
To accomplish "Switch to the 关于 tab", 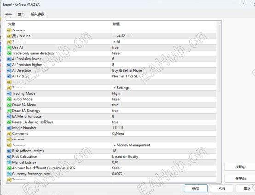I will click(x=8, y=14).
